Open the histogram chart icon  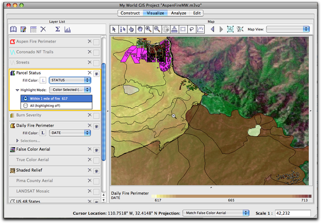67,29
